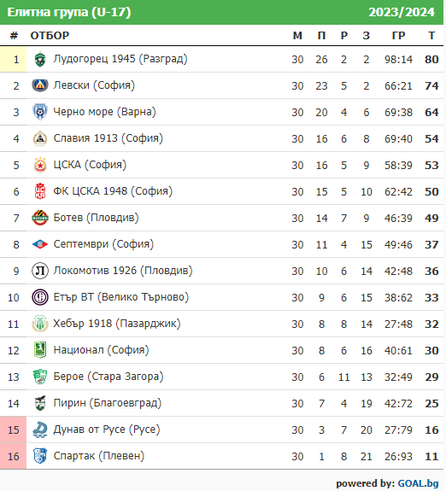
Task: Click the Spartak Pleven shield crest
Action: (40, 456)
